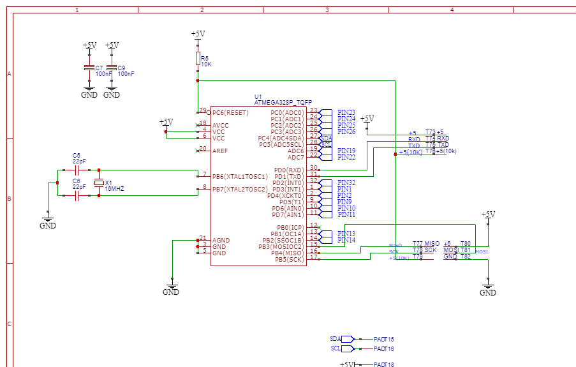Click the PIN13 net label

(x=346, y=234)
